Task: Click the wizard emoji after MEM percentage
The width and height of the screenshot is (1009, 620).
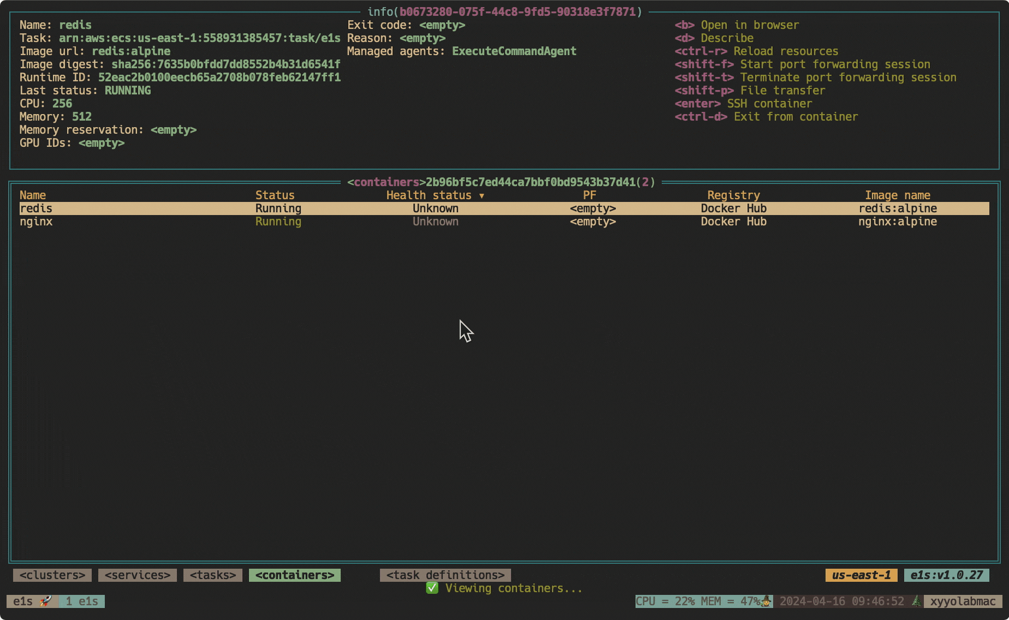Action: [x=766, y=601]
